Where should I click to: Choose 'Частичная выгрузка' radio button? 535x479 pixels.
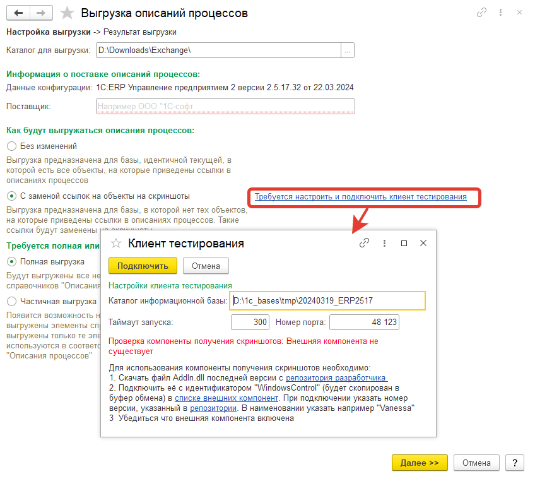tap(11, 302)
